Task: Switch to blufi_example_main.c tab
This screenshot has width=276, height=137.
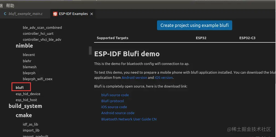Action: click(x=25, y=14)
